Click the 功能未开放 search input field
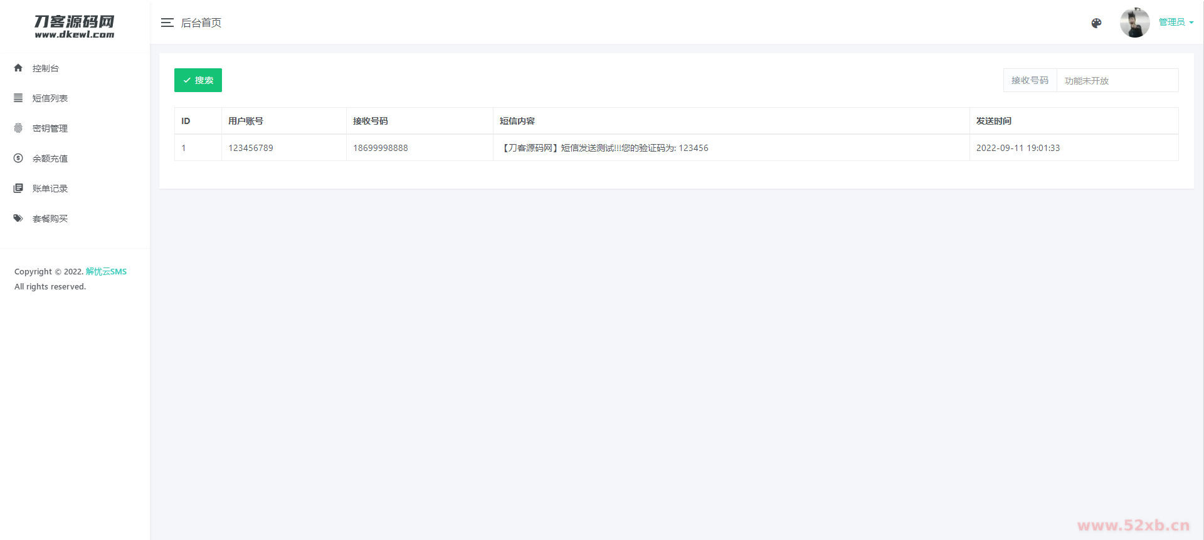This screenshot has width=1204, height=540. [x=1117, y=81]
